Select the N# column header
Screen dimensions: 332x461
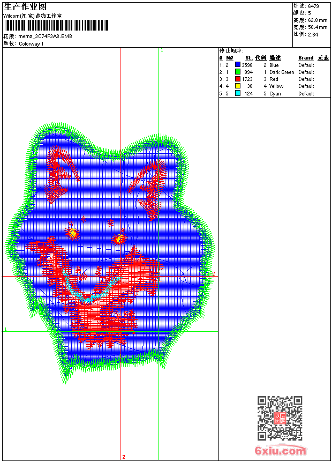click(230, 58)
